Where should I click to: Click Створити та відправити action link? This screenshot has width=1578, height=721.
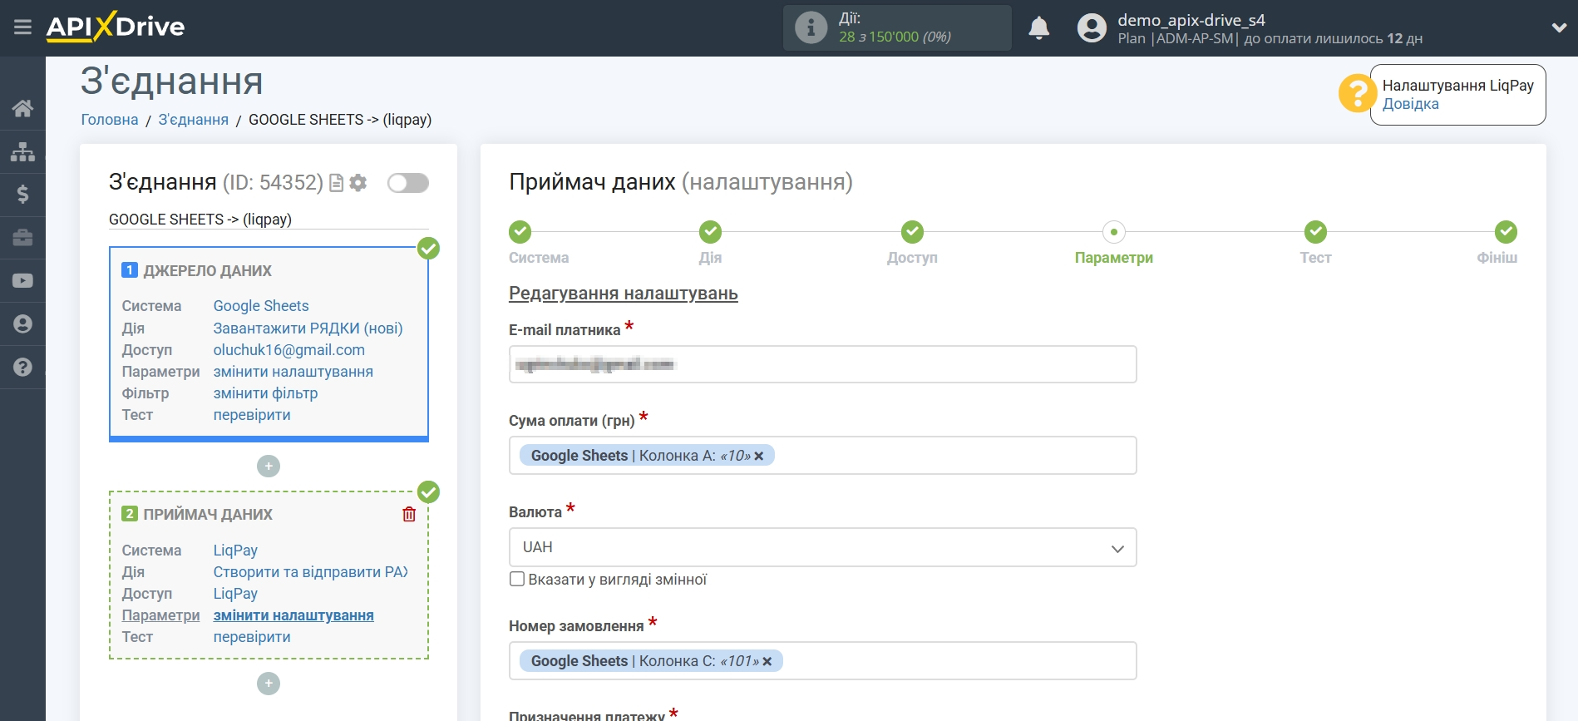[310, 572]
